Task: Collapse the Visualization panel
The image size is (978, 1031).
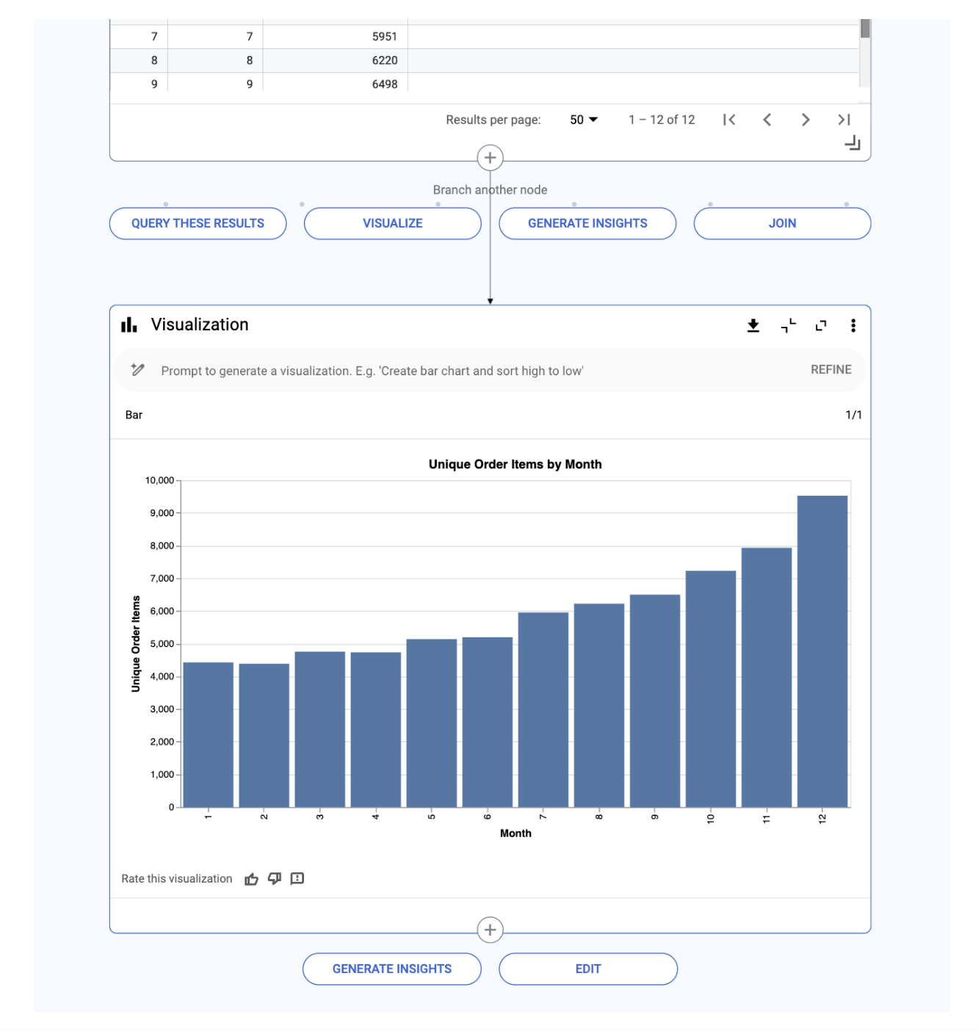Action: tap(788, 325)
